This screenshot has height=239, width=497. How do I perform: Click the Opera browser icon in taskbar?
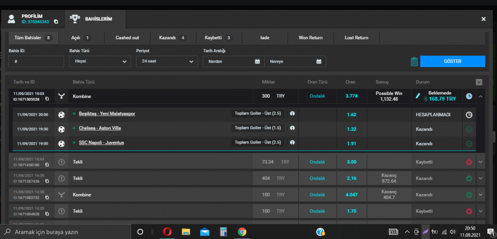(x=167, y=232)
